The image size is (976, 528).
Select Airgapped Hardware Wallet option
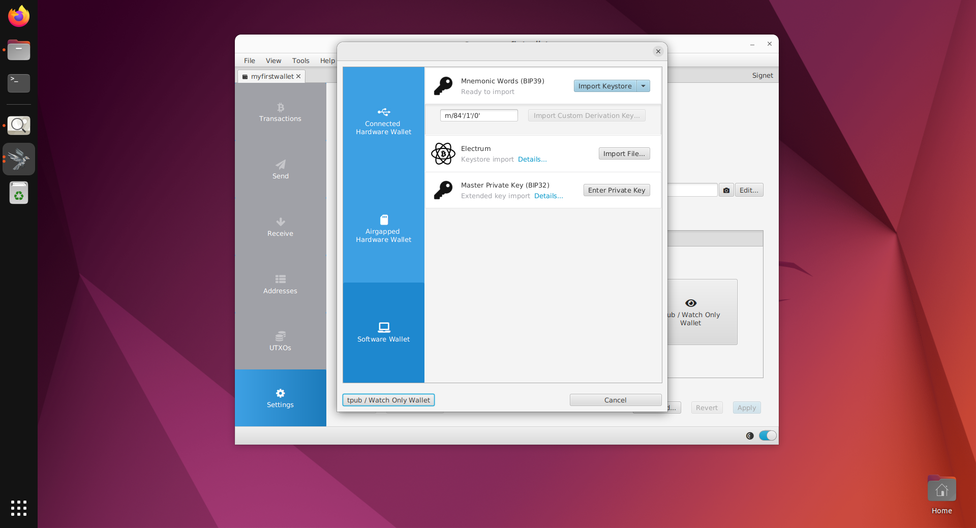[x=383, y=229]
